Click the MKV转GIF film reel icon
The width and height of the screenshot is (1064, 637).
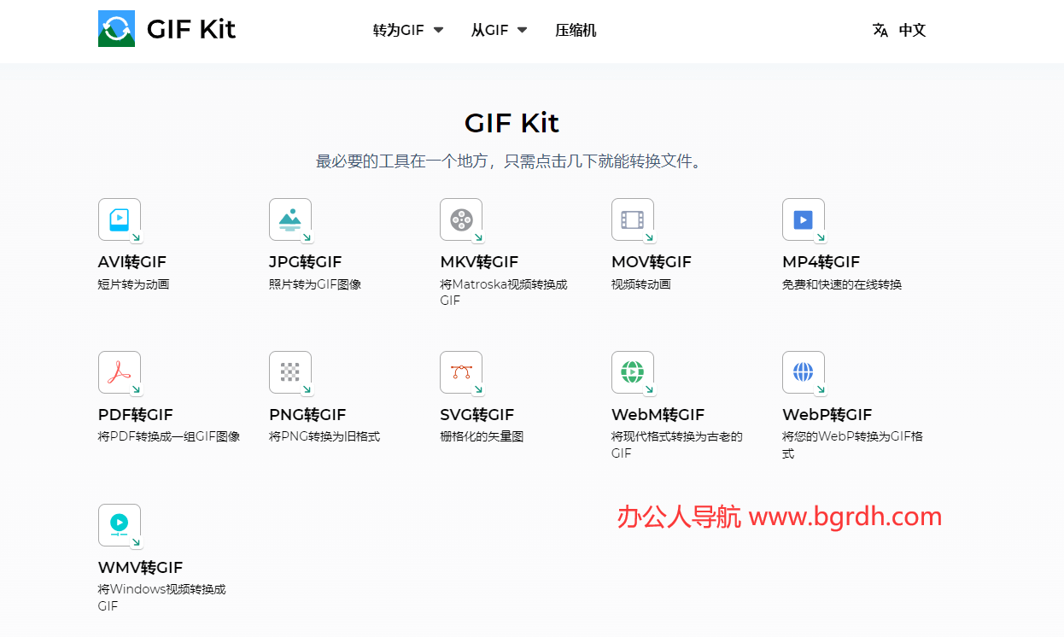[x=462, y=219]
